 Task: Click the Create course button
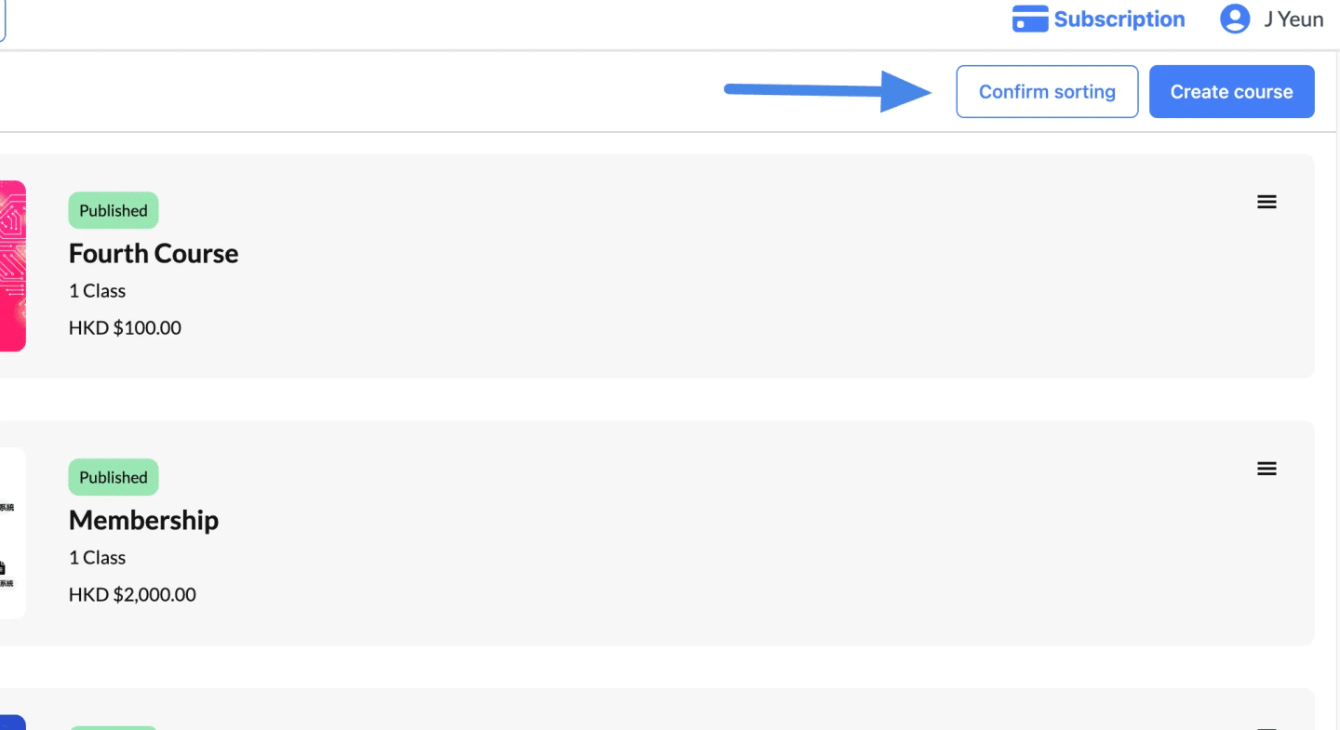[x=1231, y=92]
